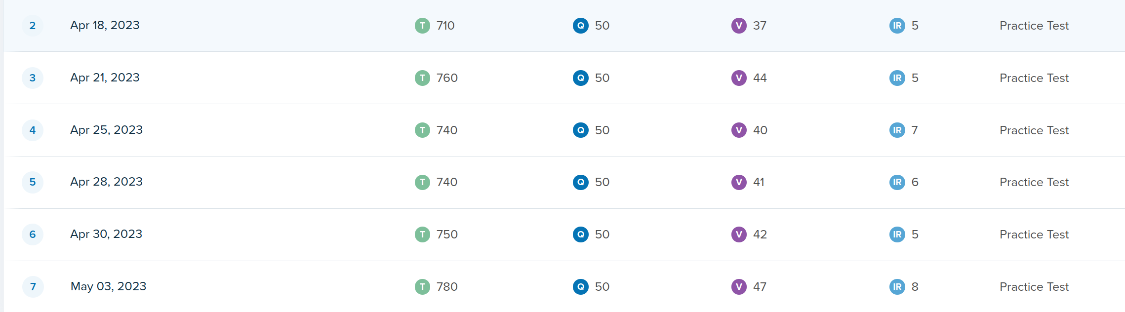The image size is (1125, 312).
Task: Select the row number 3 badge
Action: tap(33, 78)
